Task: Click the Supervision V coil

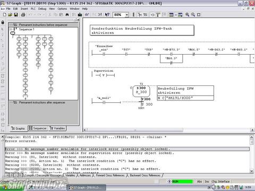Action: [x=104, y=75]
